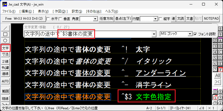This screenshot has height=111, width=223.
Task: Choose the 中心線 centerline tool
Action: (x=5, y=68)
